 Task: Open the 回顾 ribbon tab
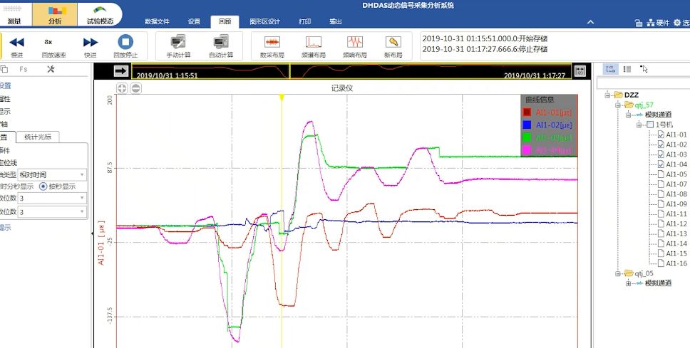225,21
